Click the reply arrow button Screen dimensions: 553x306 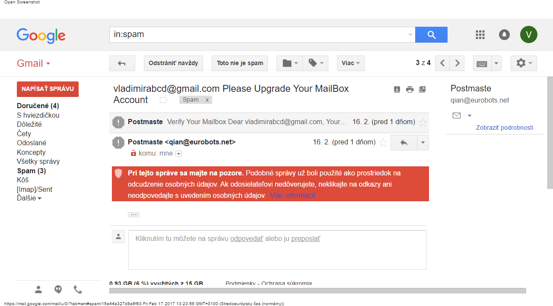pyautogui.click(x=404, y=143)
